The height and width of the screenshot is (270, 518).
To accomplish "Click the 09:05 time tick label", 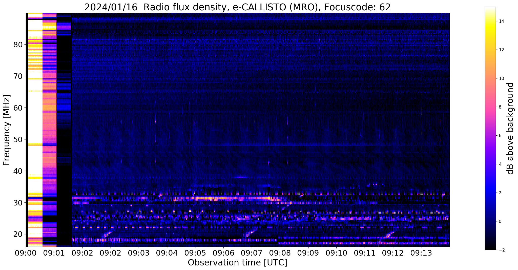I will 195,253.
